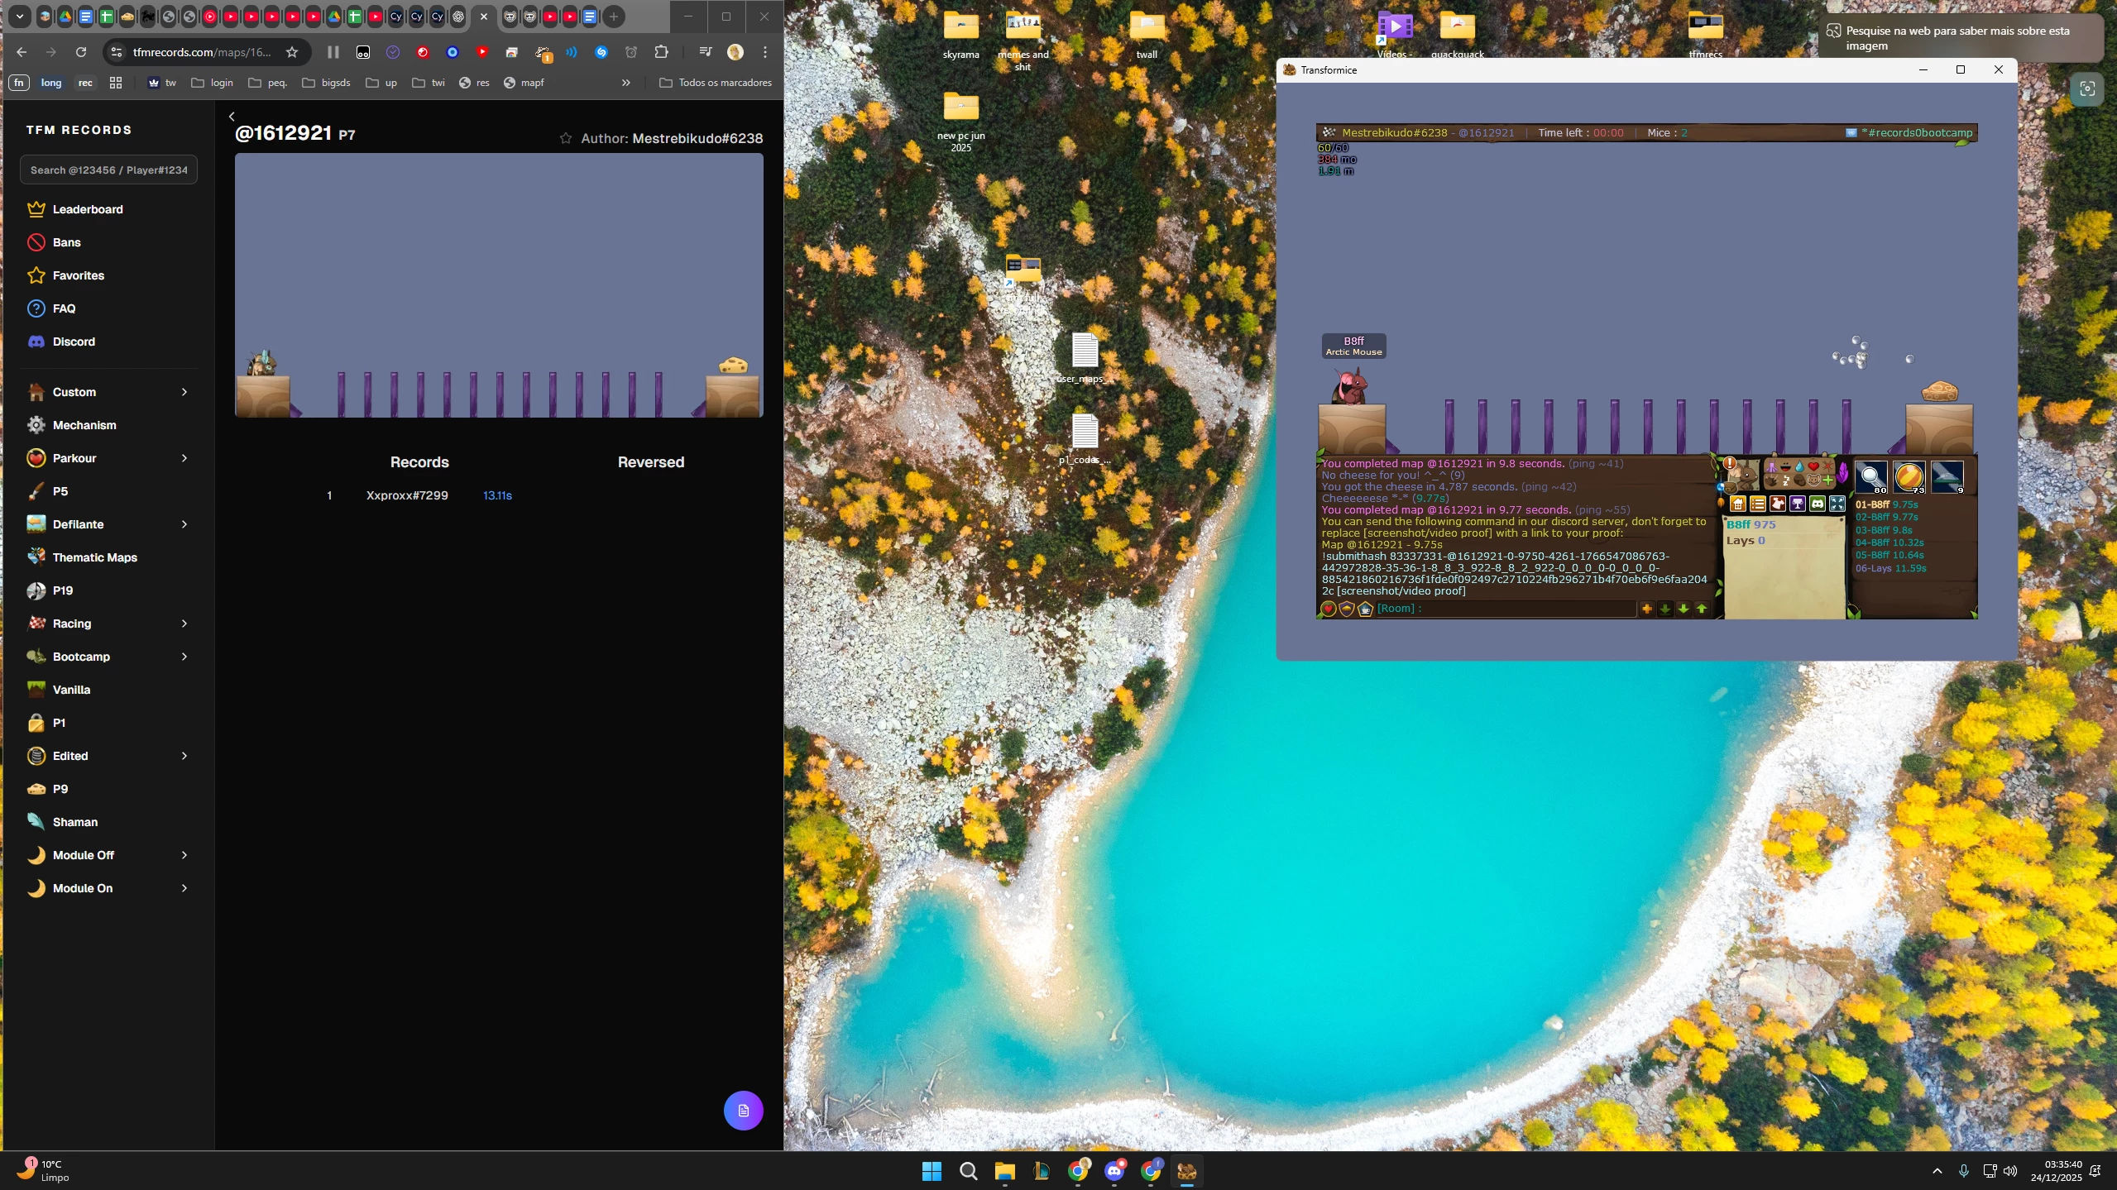
Task: Go back with the arrow above map title
Action: tap(232, 117)
